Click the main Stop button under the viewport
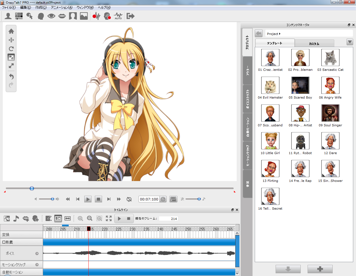This screenshot has height=276, width=356. tap(98, 199)
